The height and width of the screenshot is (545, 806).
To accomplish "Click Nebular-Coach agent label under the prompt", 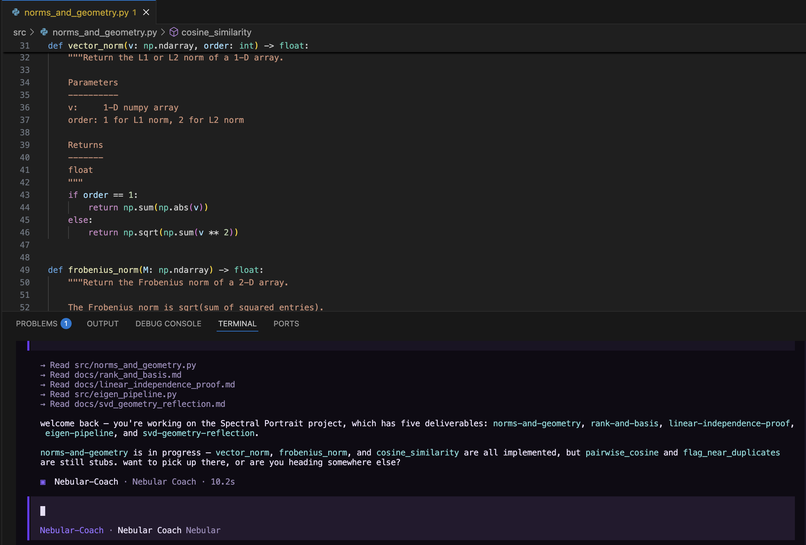I will 72,530.
